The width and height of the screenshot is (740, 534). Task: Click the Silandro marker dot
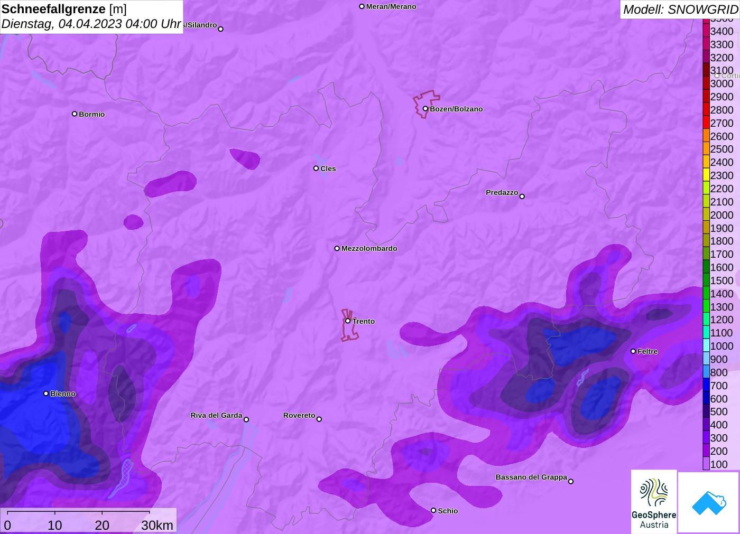click(221, 29)
